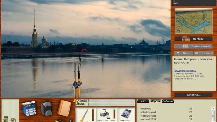
Task: Switch to the Игроки tab
Action: pos(156,101)
